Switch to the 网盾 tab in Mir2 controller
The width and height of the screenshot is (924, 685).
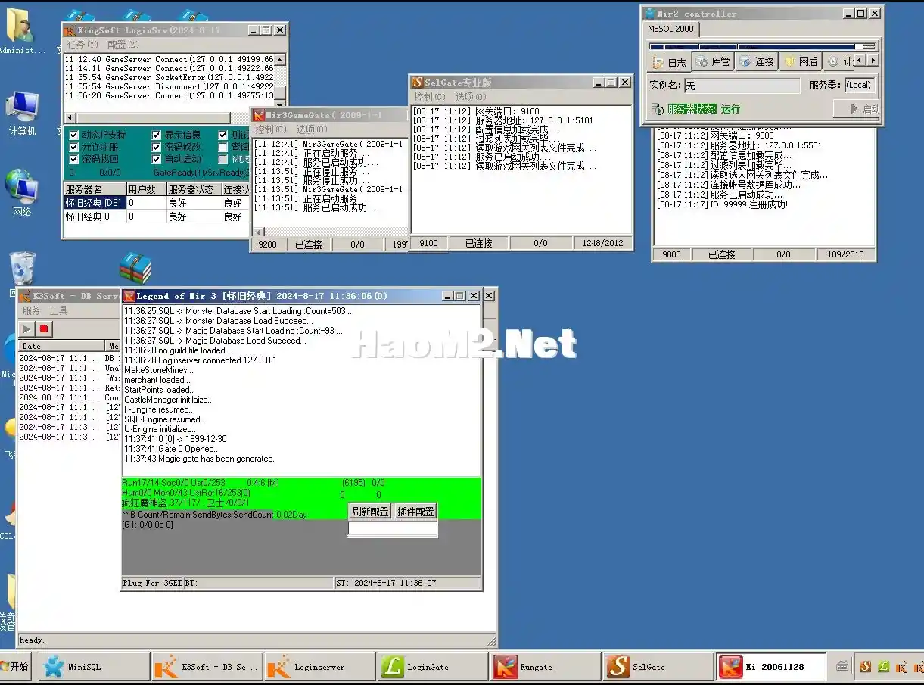(x=801, y=61)
